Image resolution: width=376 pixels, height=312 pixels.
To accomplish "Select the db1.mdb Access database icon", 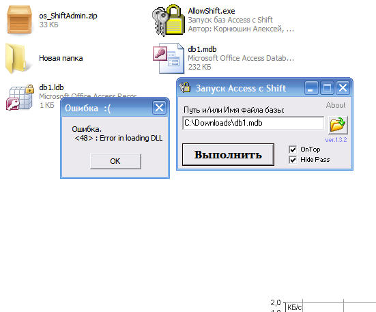I will [x=169, y=58].
